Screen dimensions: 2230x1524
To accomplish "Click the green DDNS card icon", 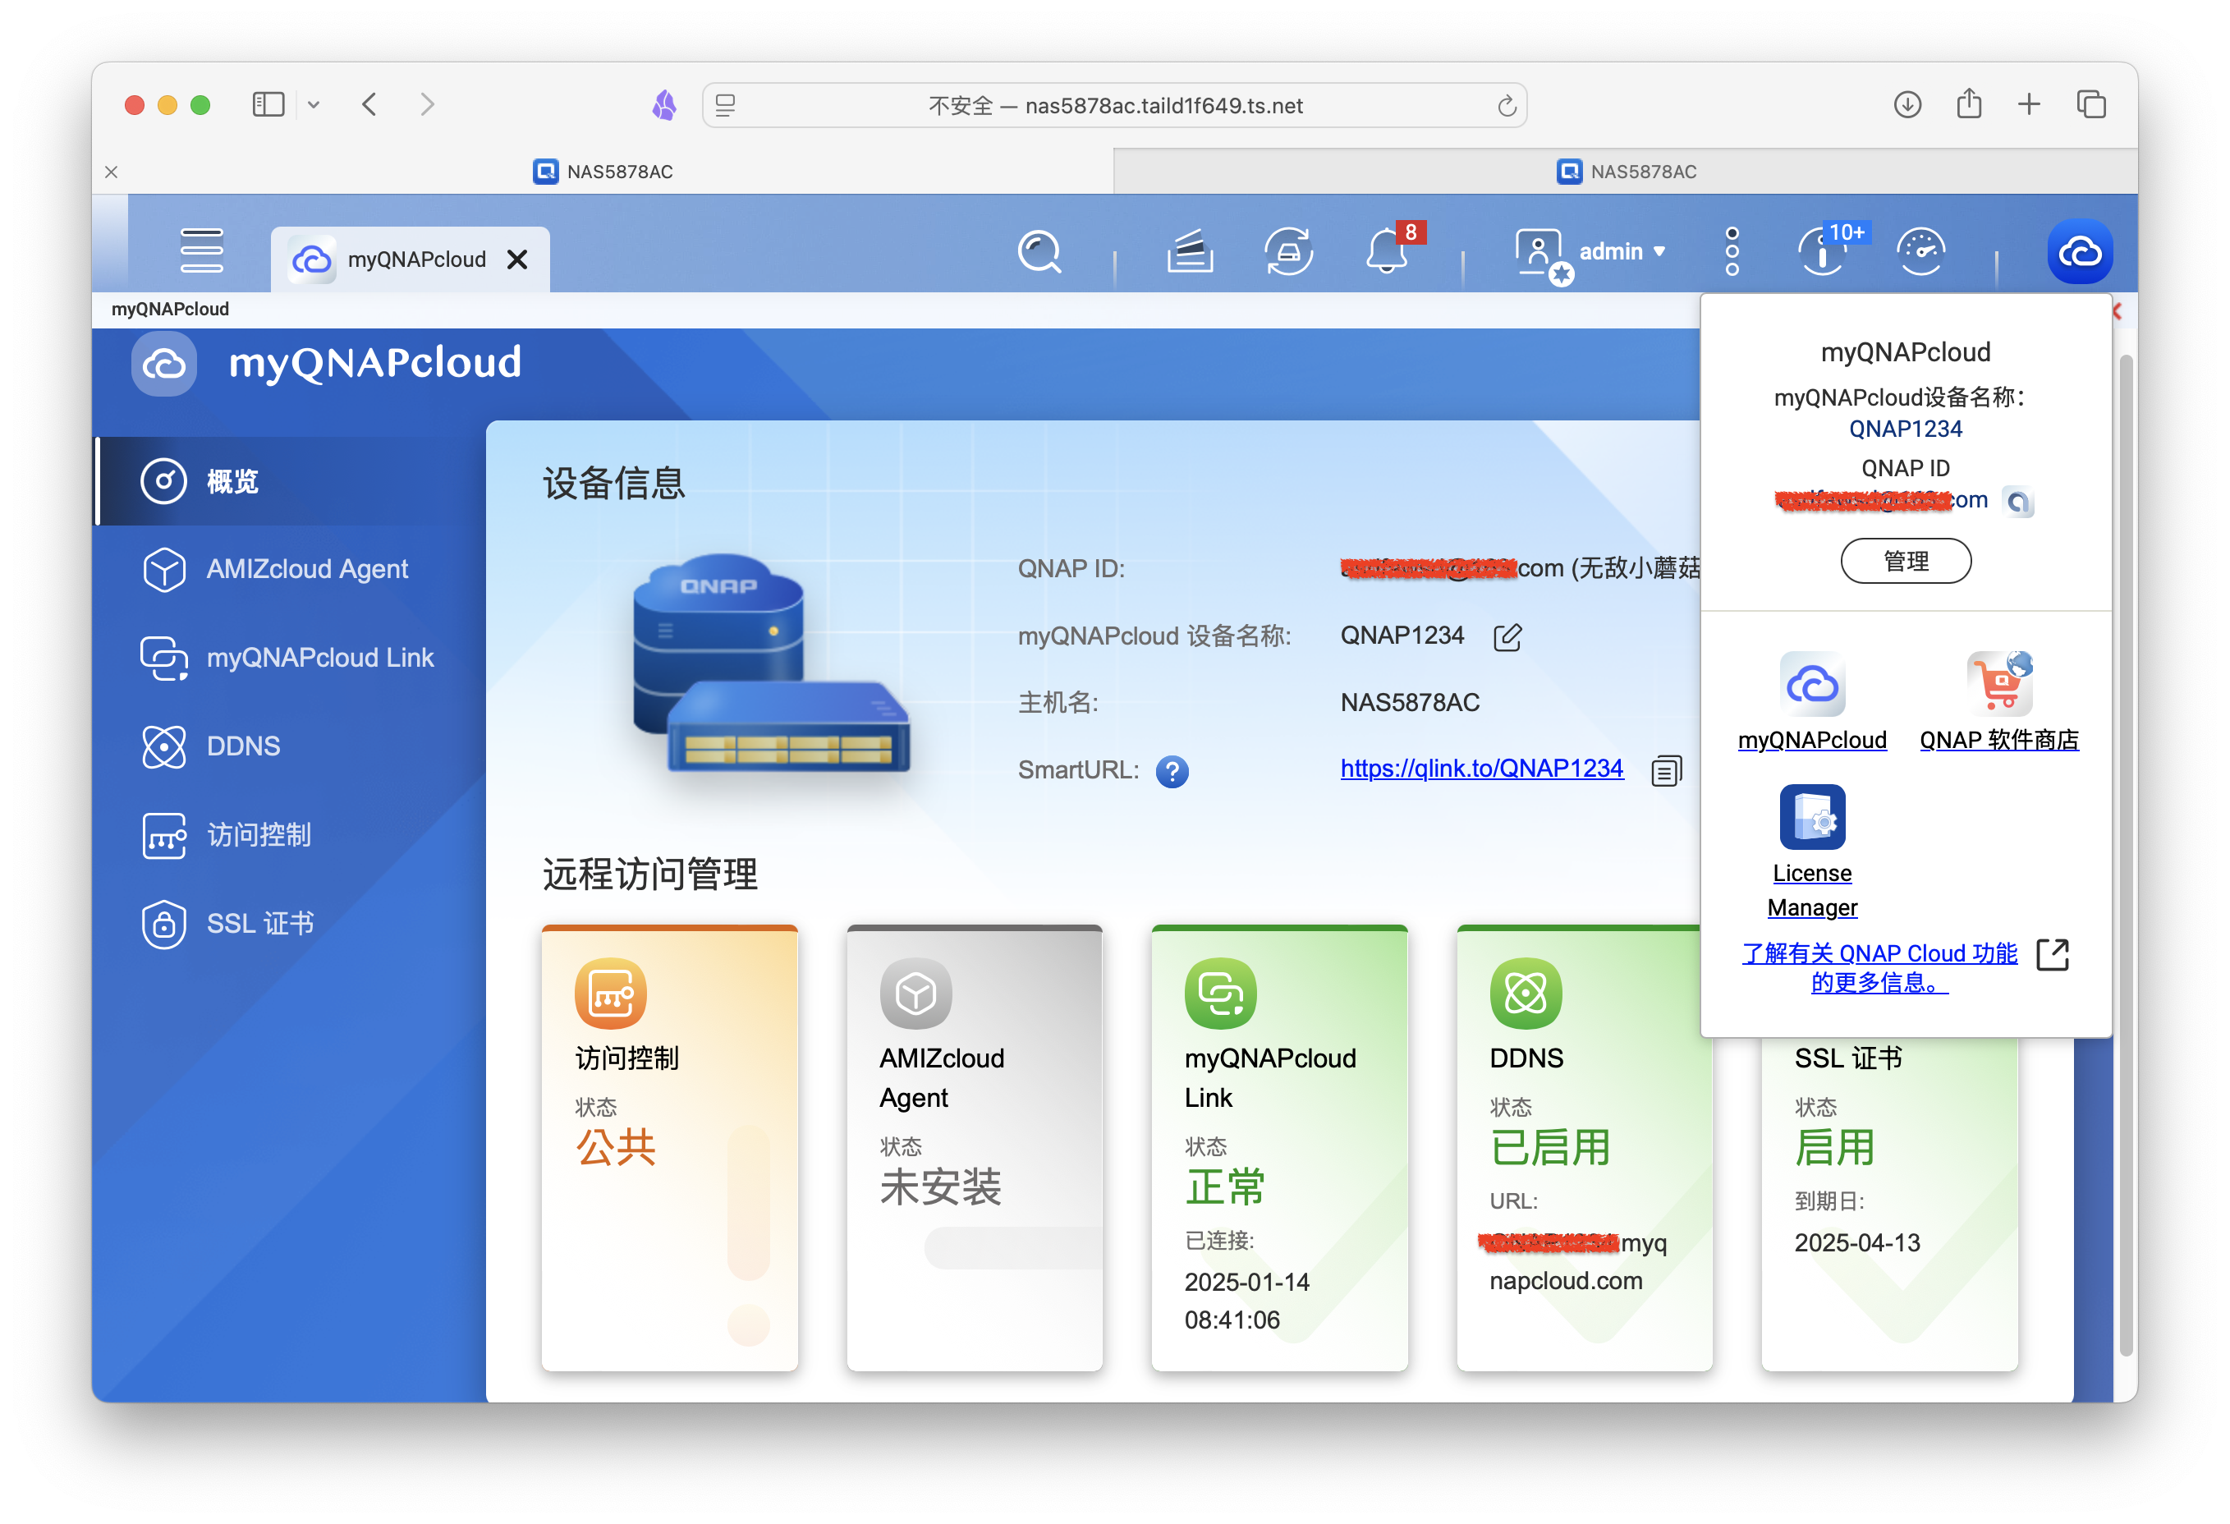I will tap(1526, 993).
